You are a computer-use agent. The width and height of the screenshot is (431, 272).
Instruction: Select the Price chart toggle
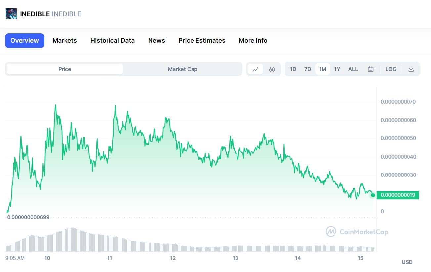point(65,69)
